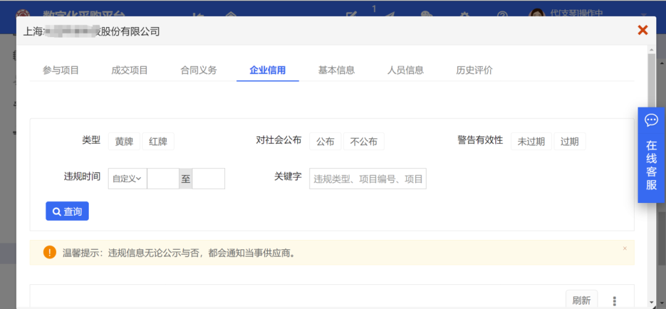Viewport: 666px width, 309px height.
Task: Filter by 未过期 warning validity
Action: point(530,141)
